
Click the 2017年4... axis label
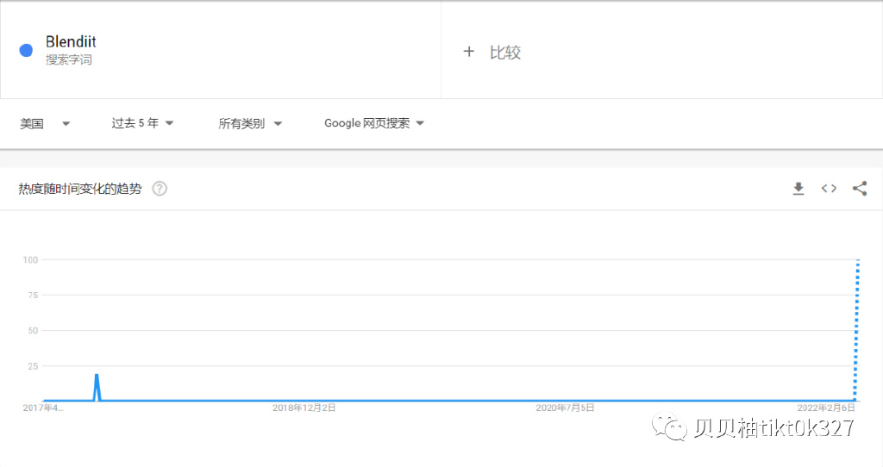(x=43, y=408)
